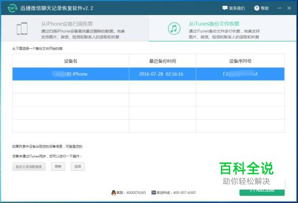Switch to 从iPhone设备扫描恢复 tab
Screen dimensions: 298x203
coord(75,28)
